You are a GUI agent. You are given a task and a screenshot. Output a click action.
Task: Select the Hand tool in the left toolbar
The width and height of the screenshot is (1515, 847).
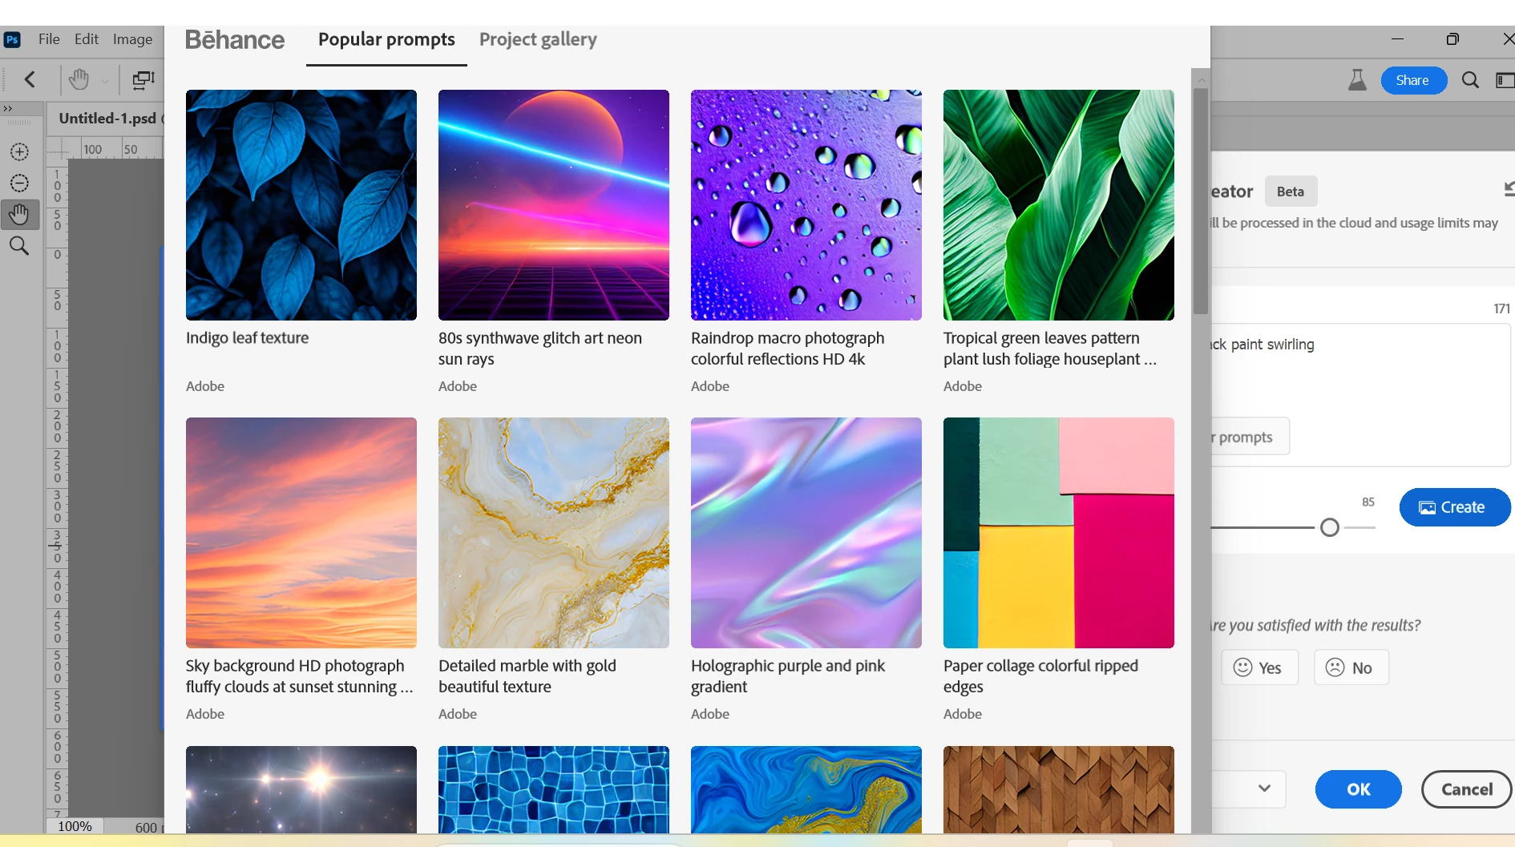pyautogui.click(x=19, y=215)
